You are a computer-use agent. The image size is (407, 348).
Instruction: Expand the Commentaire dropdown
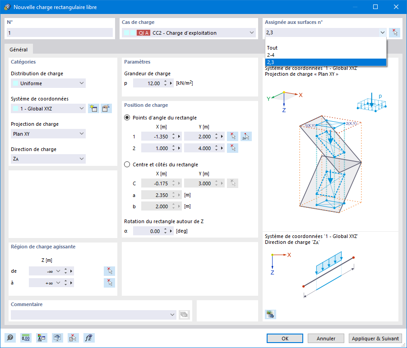[x=172, y=315]
